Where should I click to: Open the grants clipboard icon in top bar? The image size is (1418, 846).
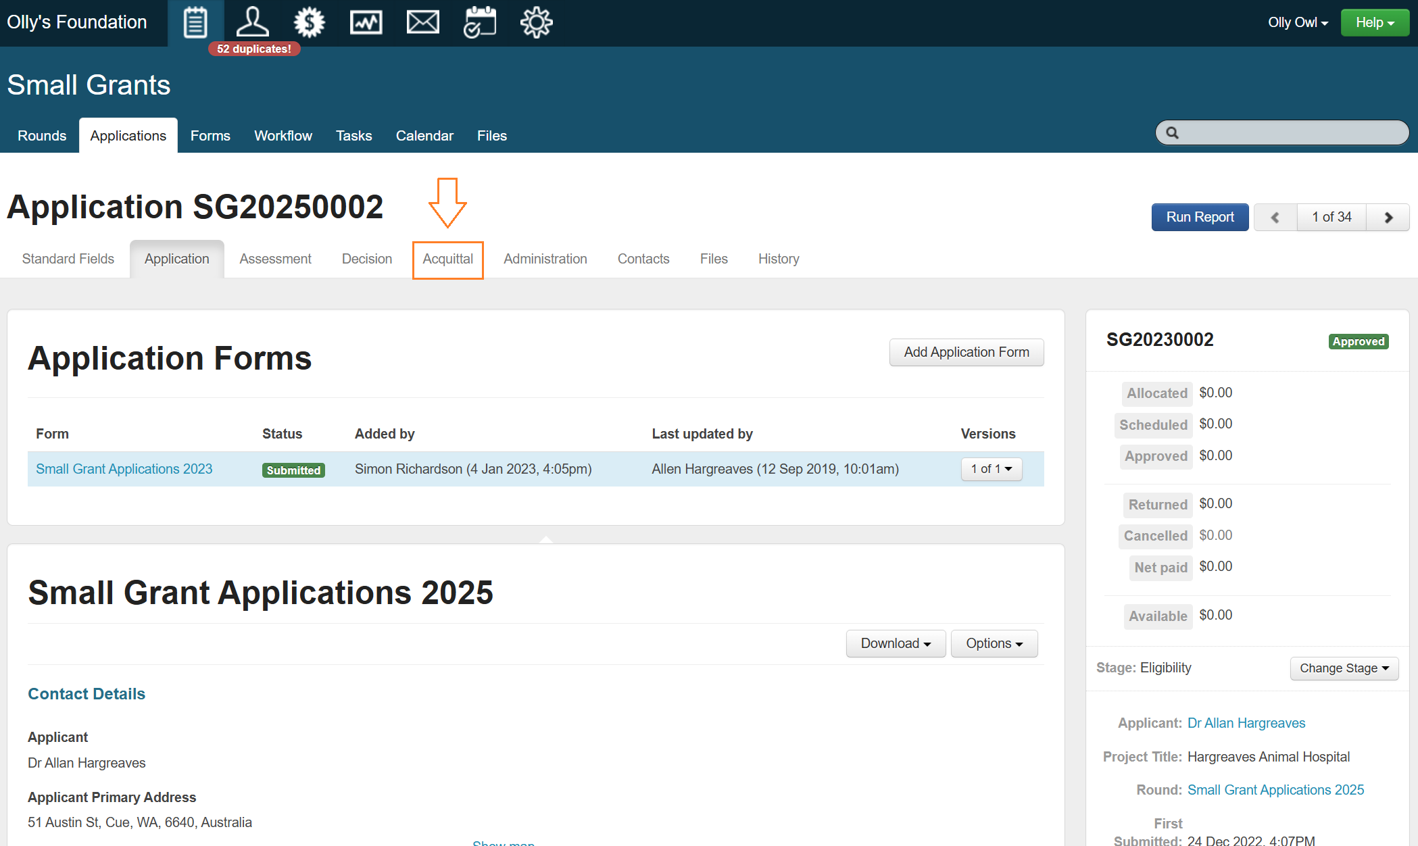(x=195, y=22)
